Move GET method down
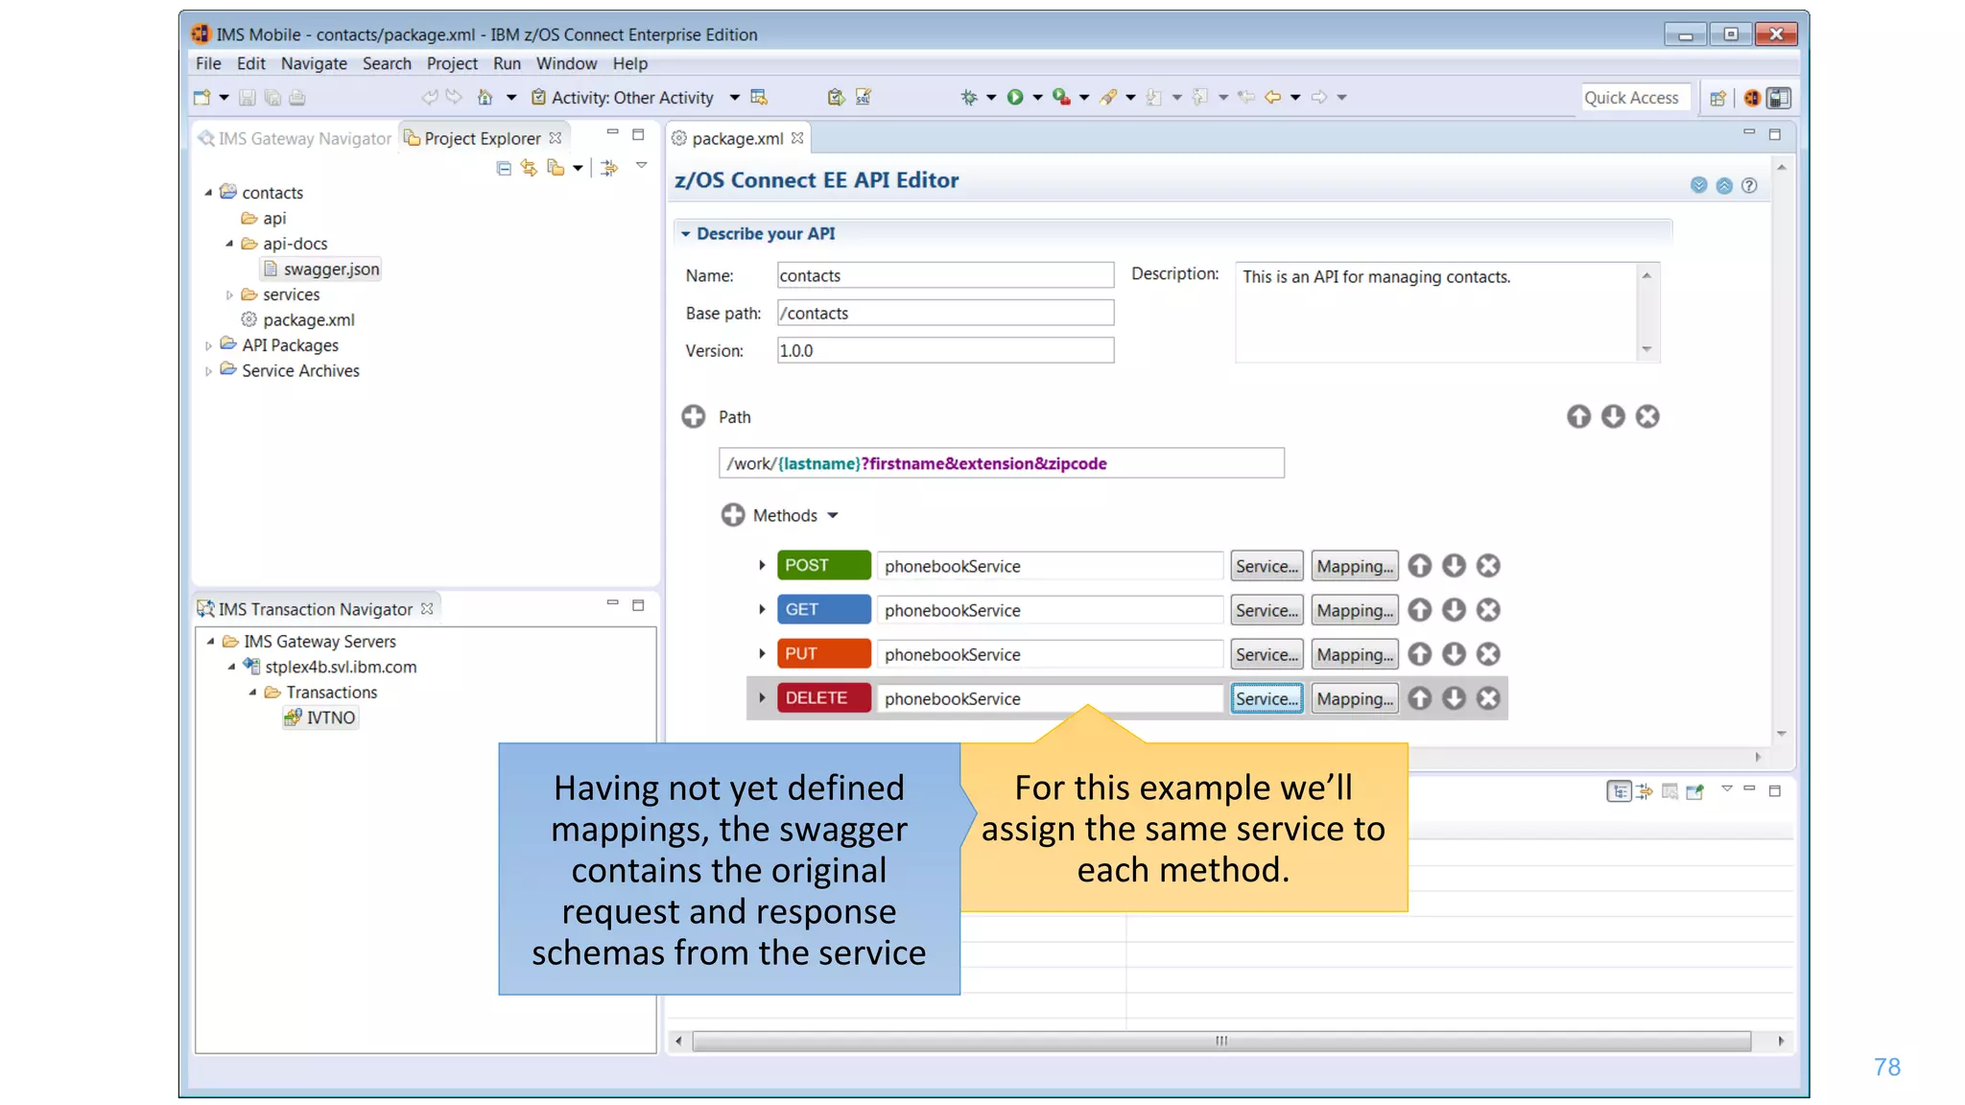 [1454, 610]
